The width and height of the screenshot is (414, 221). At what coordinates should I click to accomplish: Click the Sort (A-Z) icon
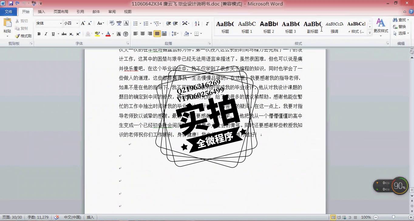(197, 23)
